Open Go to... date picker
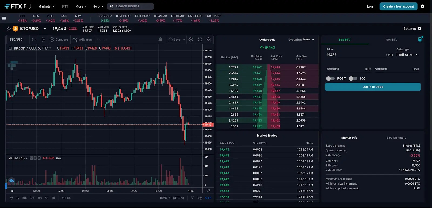The image size is (432, 208). pyautogui.click(x=67, y=198)
